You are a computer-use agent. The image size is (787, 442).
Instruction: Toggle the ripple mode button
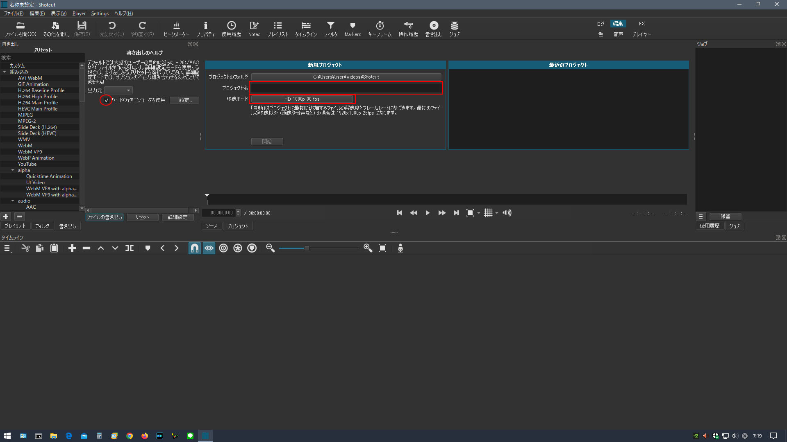(223, 248)
